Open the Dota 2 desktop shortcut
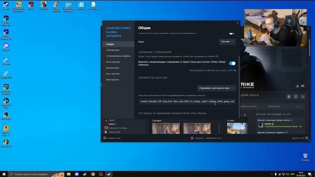Screen dimensions: 315x177 pos(31,6)
